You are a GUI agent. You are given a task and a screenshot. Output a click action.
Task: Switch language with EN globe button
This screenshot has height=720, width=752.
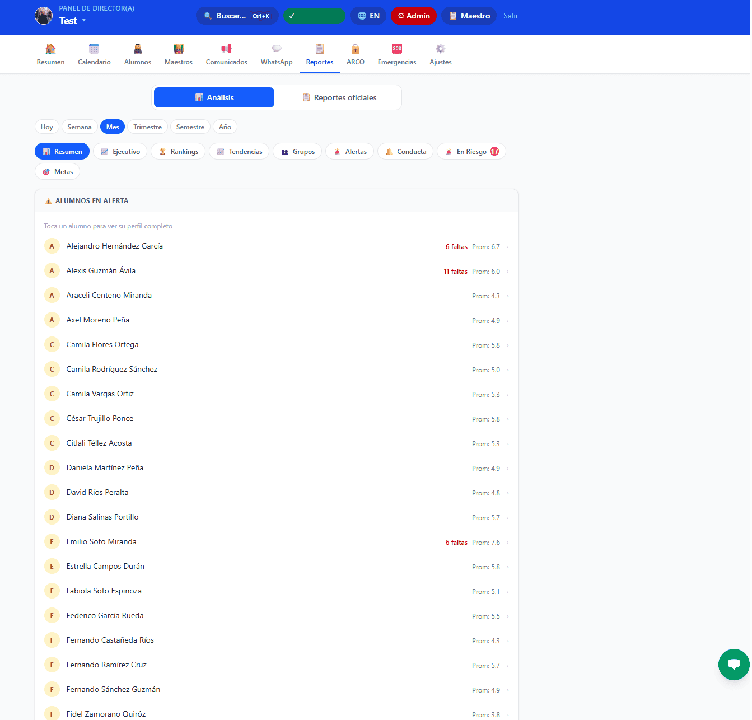click(368, 16)
